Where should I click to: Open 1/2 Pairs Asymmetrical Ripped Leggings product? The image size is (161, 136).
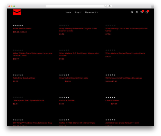(124, 78)
